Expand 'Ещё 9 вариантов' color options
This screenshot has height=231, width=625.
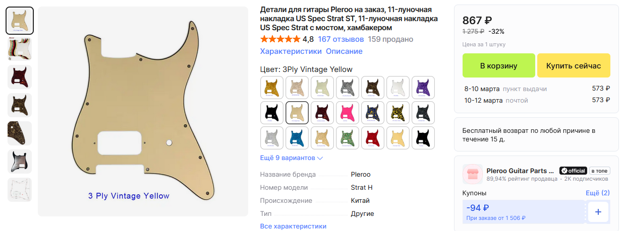tap(292, 158)
